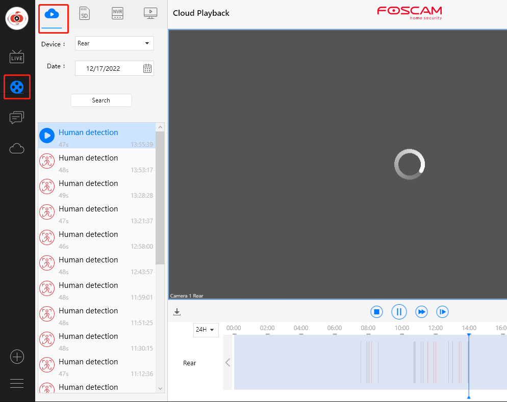Switch to local computer playback tab

pos(150,14)
